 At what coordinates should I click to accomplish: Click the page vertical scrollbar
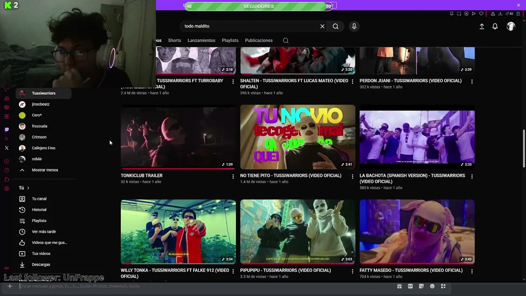point(524,148)
